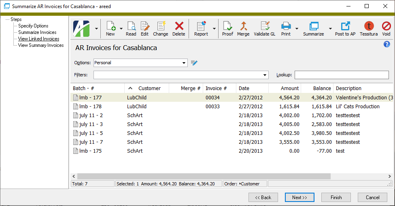The image size is (395, 206).
Task: Click the horizontal scrollbar thumb
Action: tap(204, 177)
